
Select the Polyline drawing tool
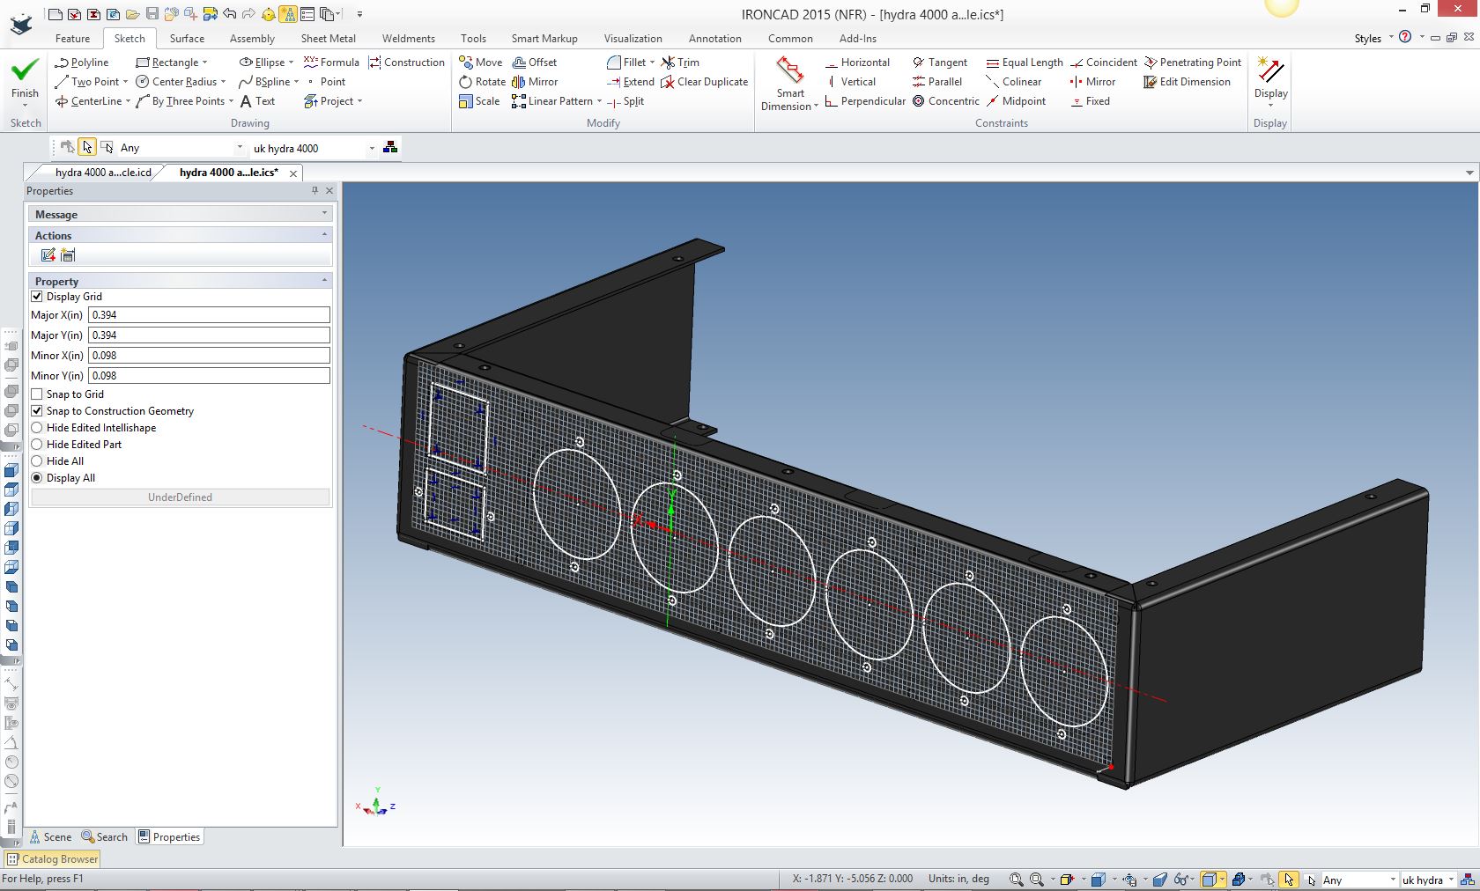tap(81, 63)
